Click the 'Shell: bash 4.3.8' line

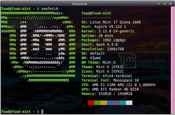pyautogui.click(x=100, y=44)
